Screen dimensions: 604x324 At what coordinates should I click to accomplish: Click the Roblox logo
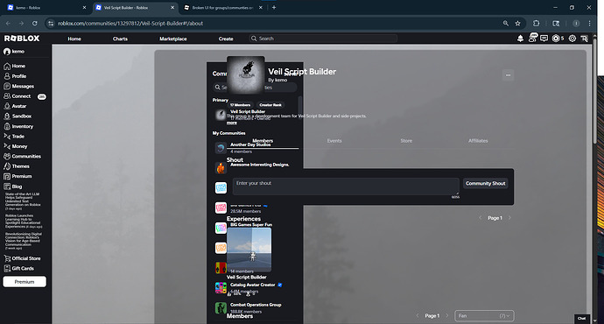click(22, 39)
